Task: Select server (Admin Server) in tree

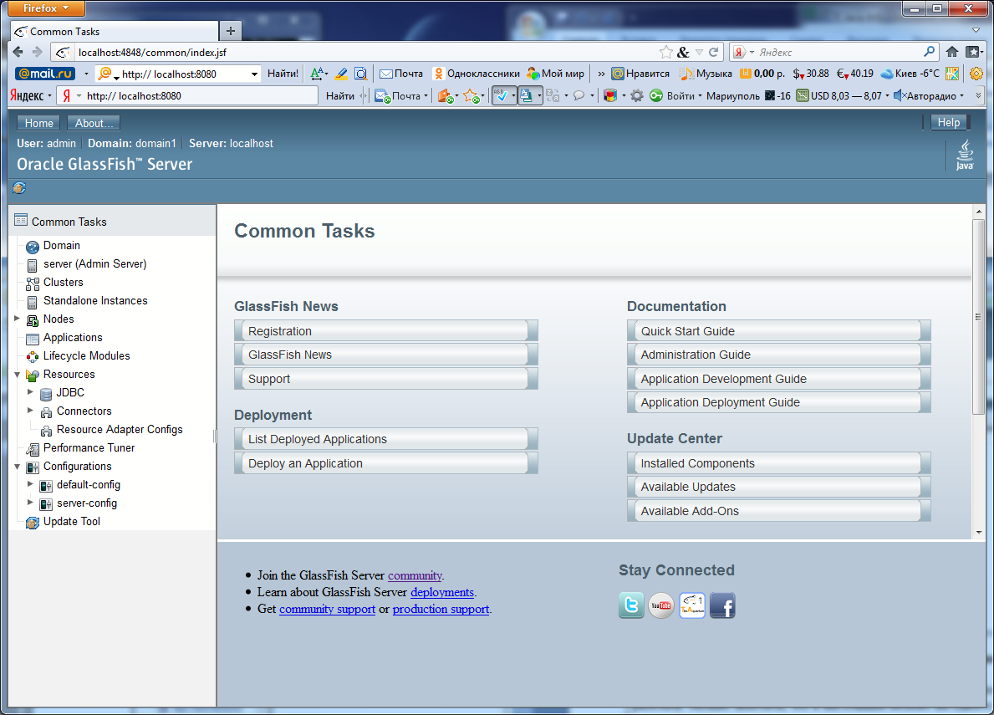Action: coord(94,263)
